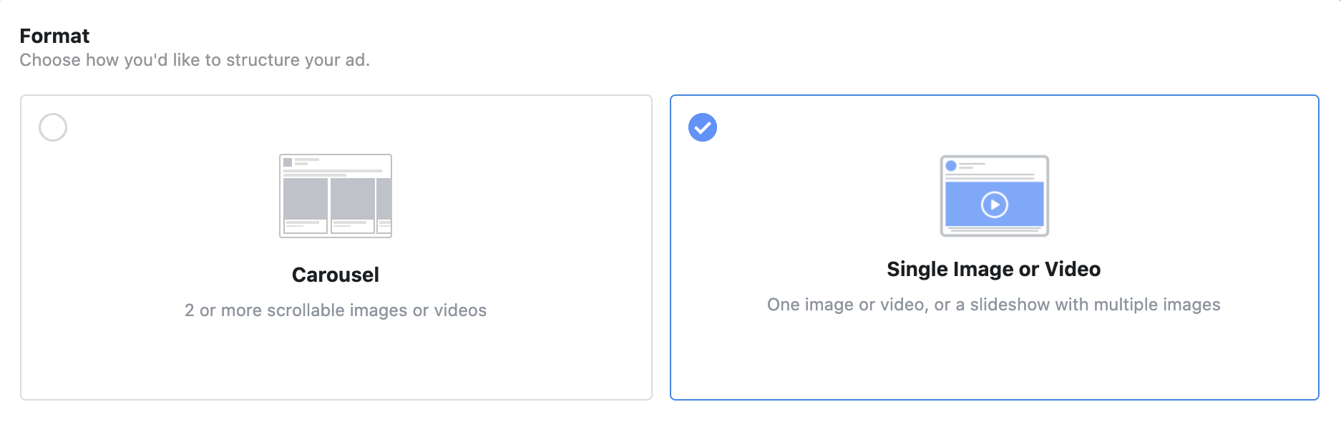1341x422 pixels.
Task: Click the cut-off third tile in Carousel illustration
Action: click(x=384, y=199)
